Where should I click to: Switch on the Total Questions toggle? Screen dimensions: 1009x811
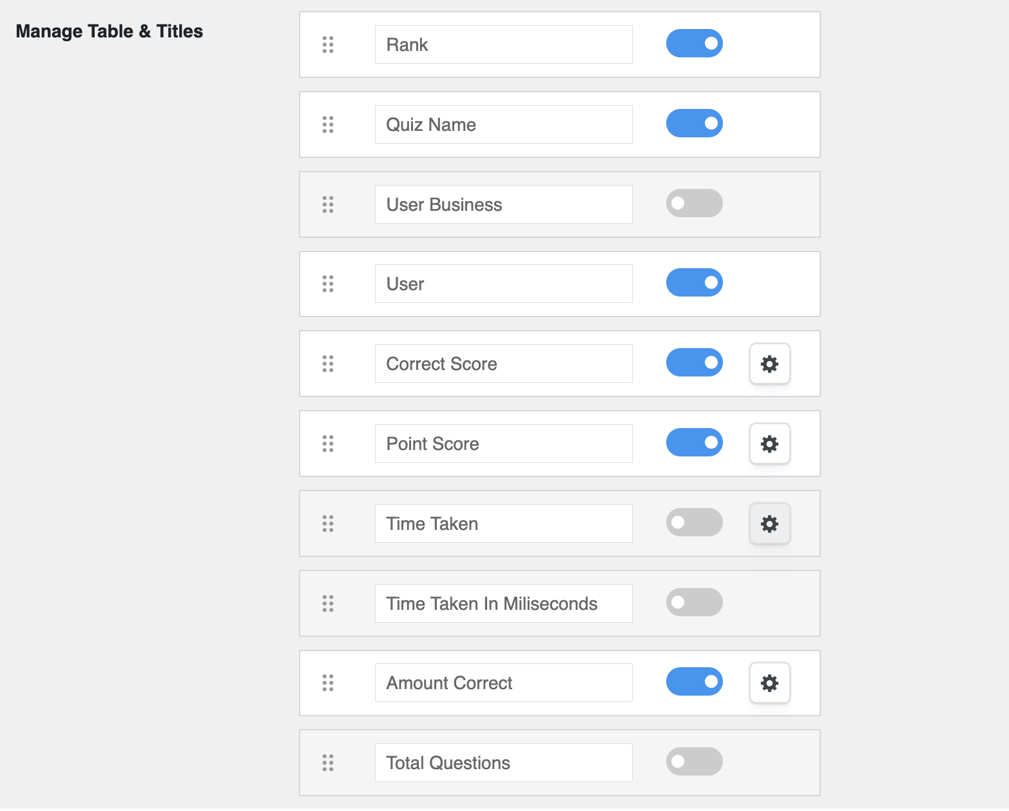tap(694, 761)
